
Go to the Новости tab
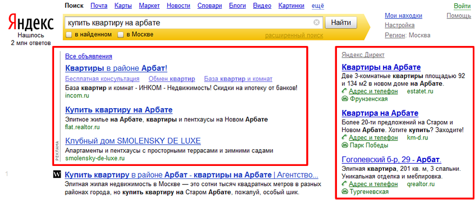pyautogui.click(x=178, y=5)
